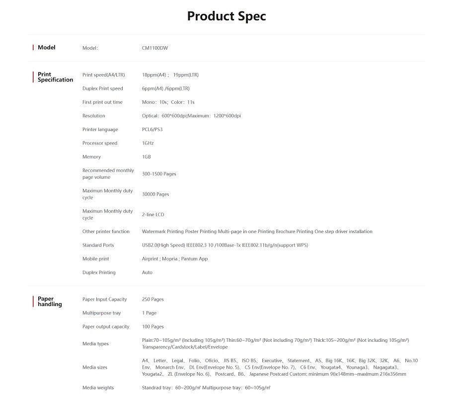
Task: Click the Duplex Print speed label
Action: 103,88
